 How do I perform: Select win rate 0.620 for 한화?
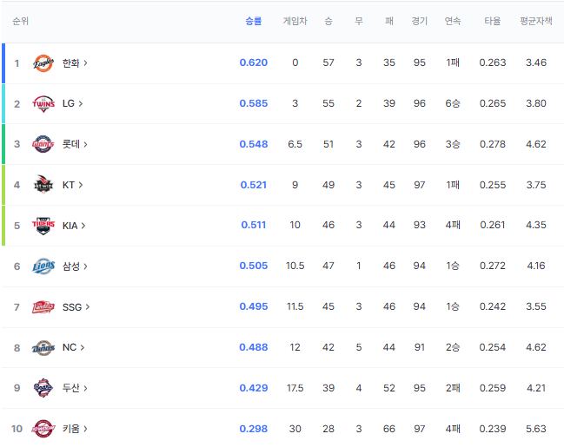coord(254,62)
